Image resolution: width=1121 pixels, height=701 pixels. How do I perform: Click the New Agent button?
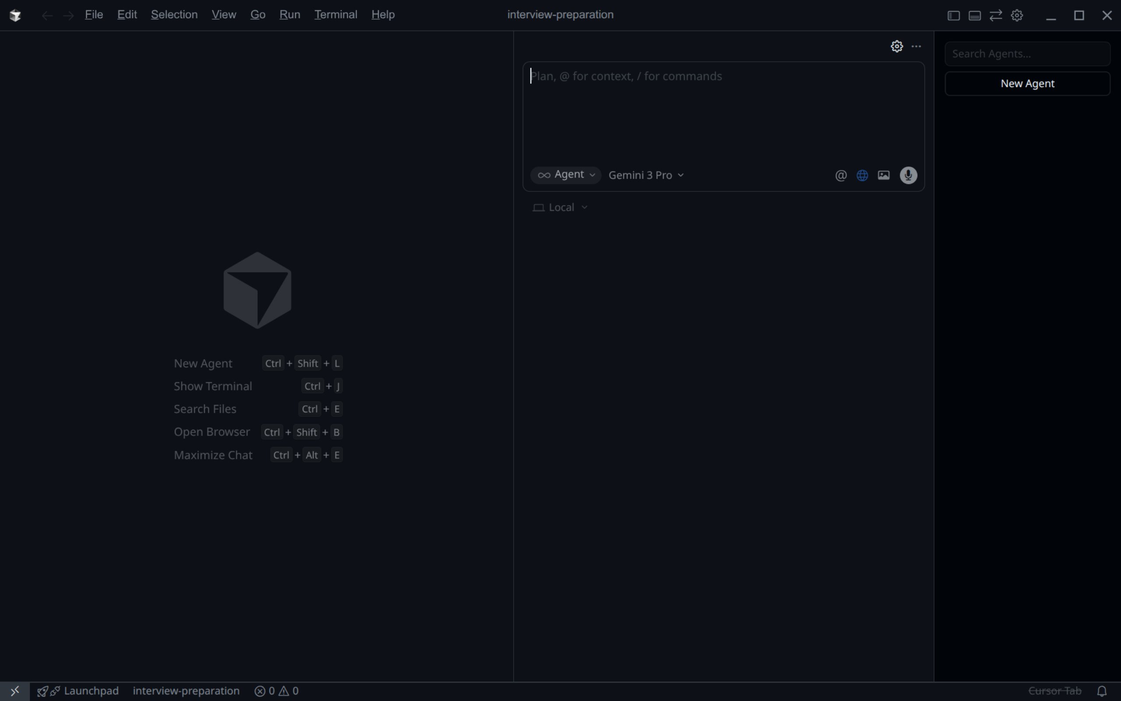point(1027,83)
